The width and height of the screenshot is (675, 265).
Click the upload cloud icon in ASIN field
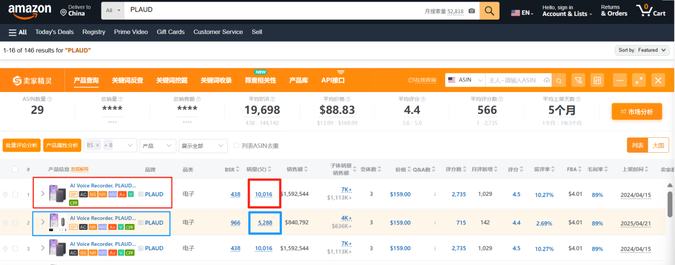(x=547, y=80)
